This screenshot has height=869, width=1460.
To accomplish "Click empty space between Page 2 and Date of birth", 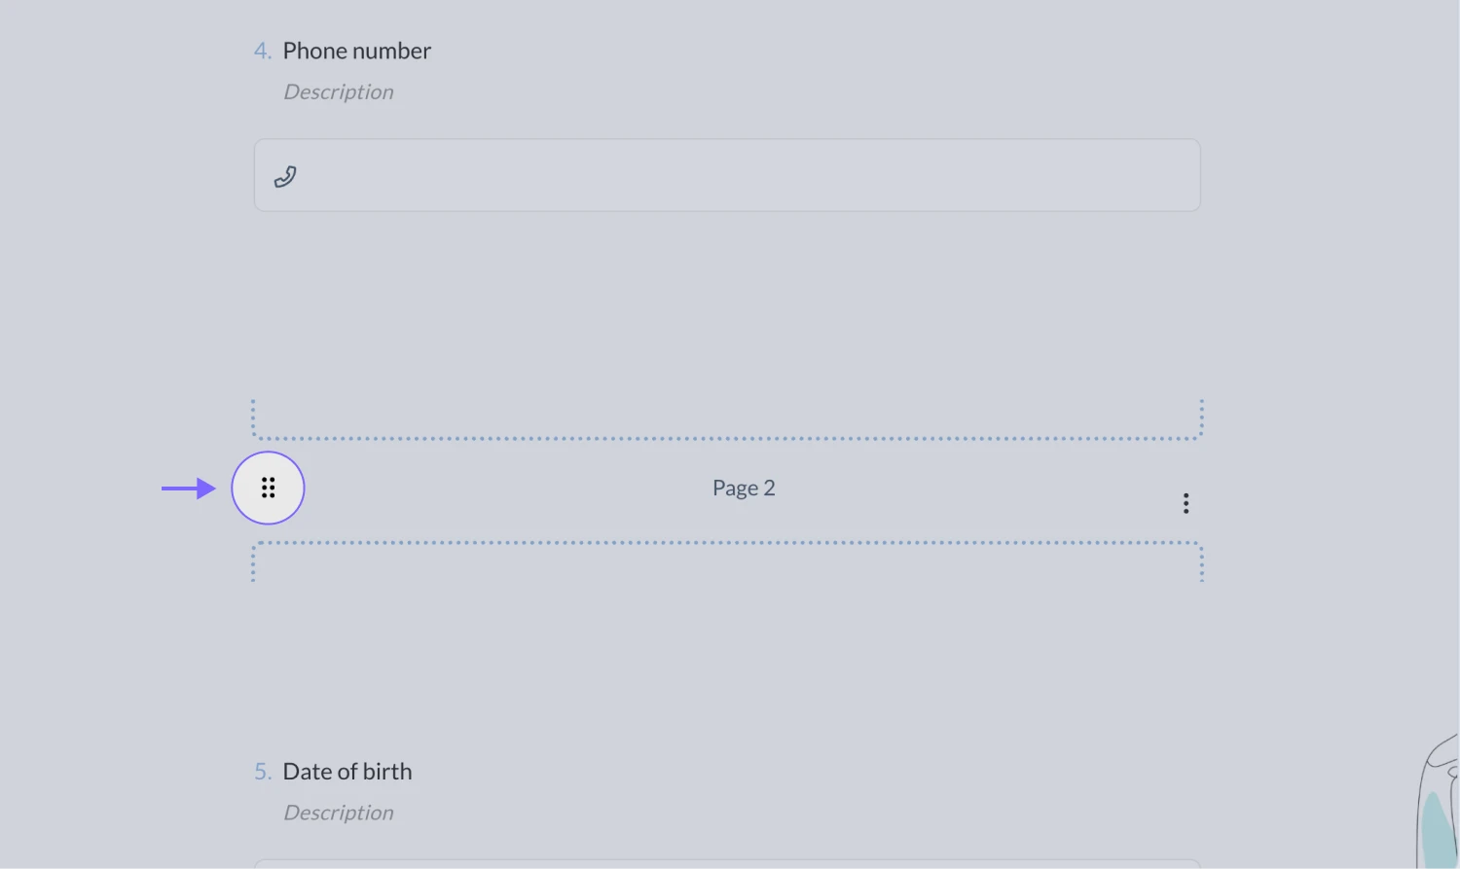I will (727, 662).
